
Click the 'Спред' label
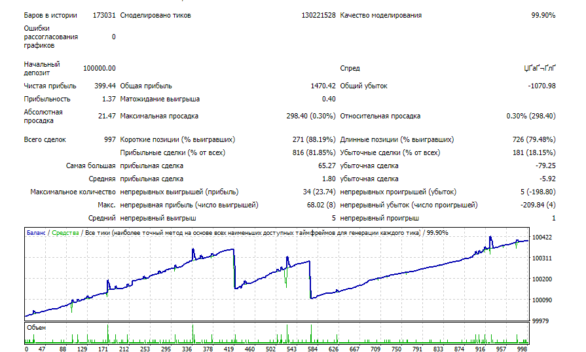click(350, 68)
